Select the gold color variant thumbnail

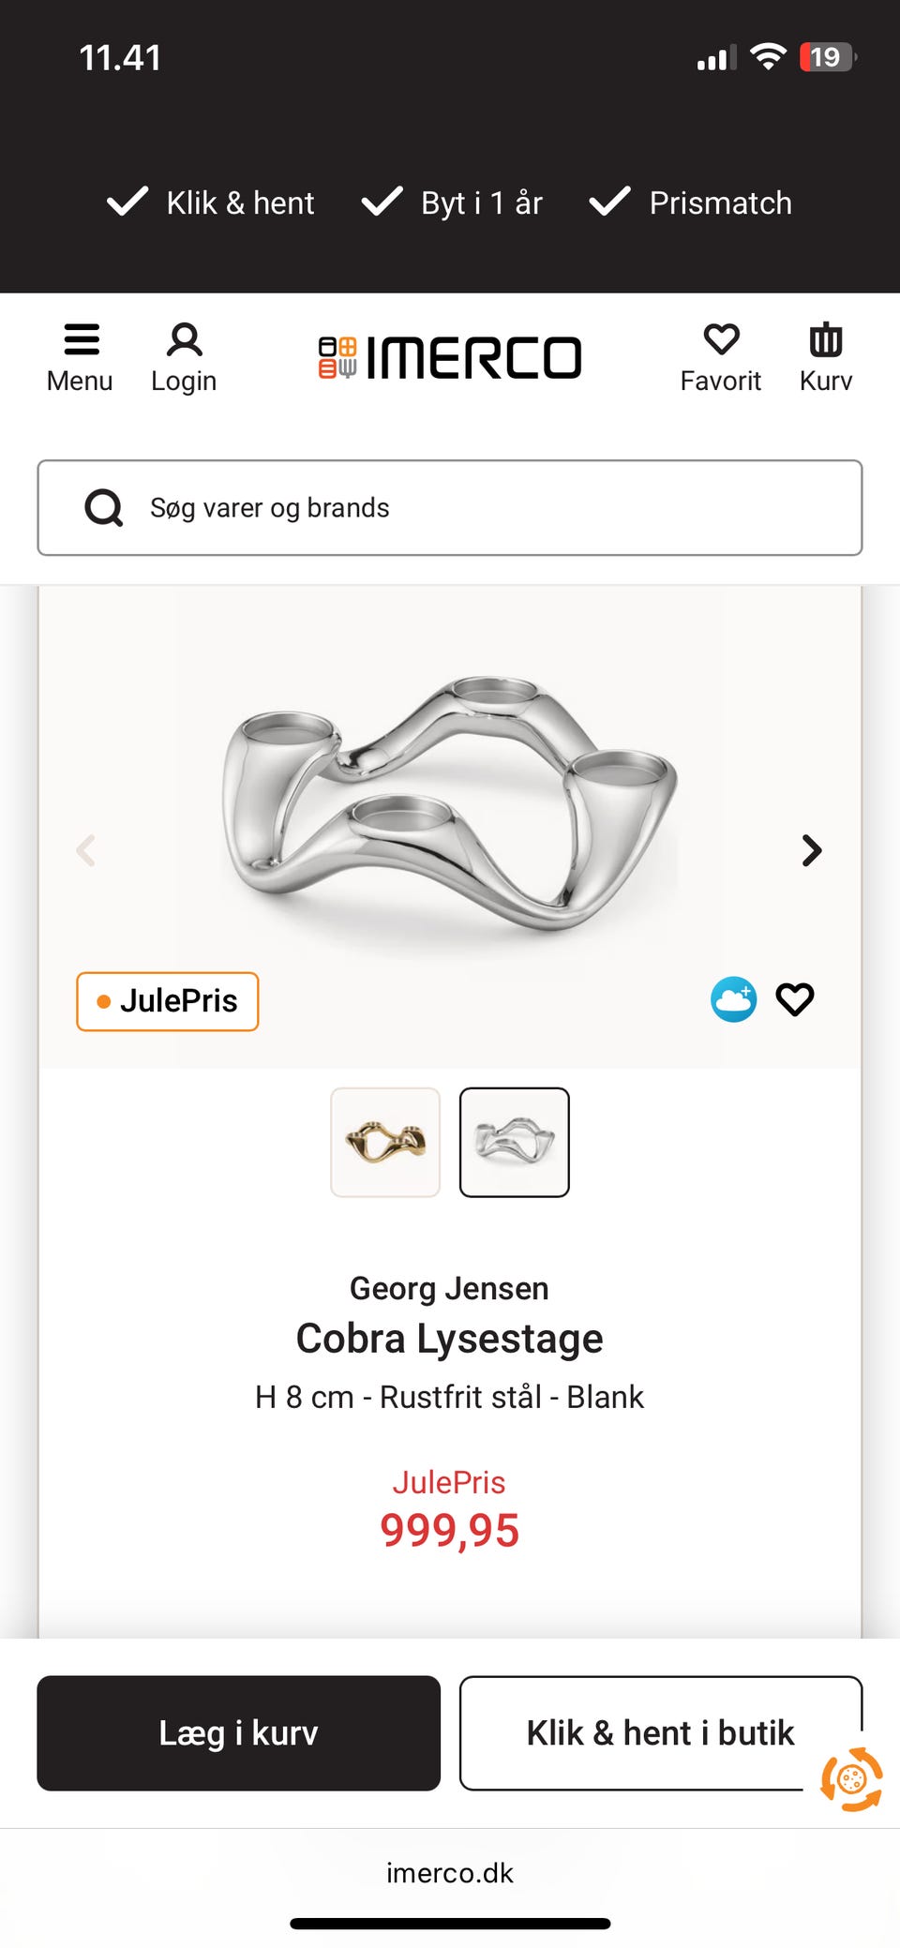pyautogui.click(x=385, y=1142)
